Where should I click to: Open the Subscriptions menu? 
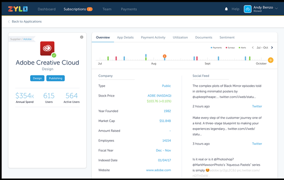click(75, 9)
